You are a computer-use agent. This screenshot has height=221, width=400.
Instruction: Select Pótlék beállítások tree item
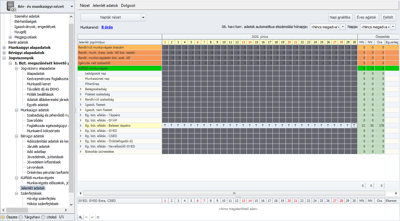point(40,94)
